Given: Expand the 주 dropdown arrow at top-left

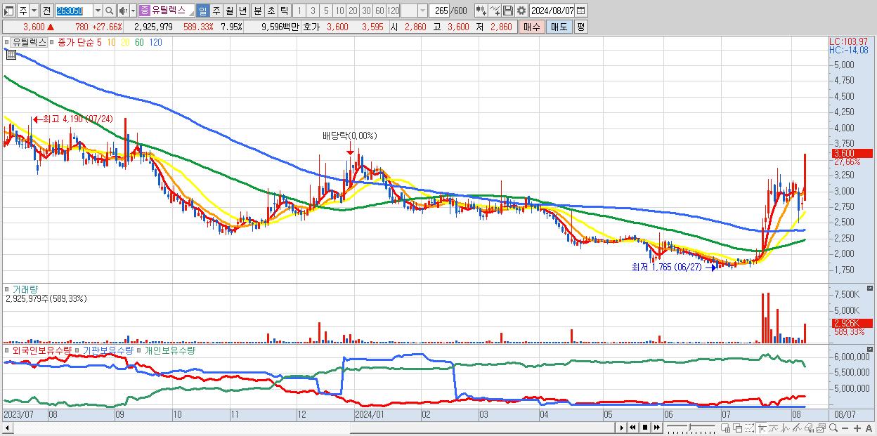Looking at the screenshot, I should coord(34,11).
